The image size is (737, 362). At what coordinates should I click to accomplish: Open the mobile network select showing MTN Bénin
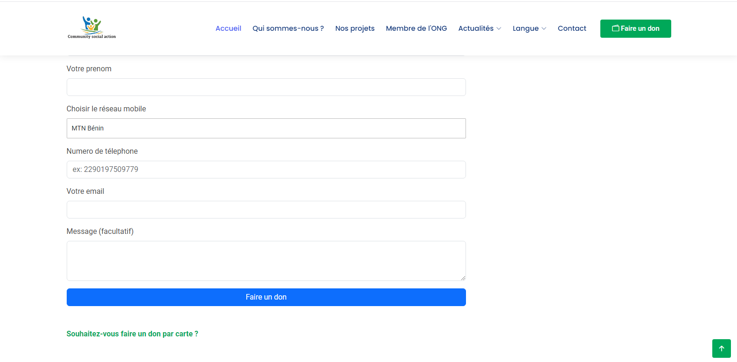pyautogui.click(x=266, y=128)
